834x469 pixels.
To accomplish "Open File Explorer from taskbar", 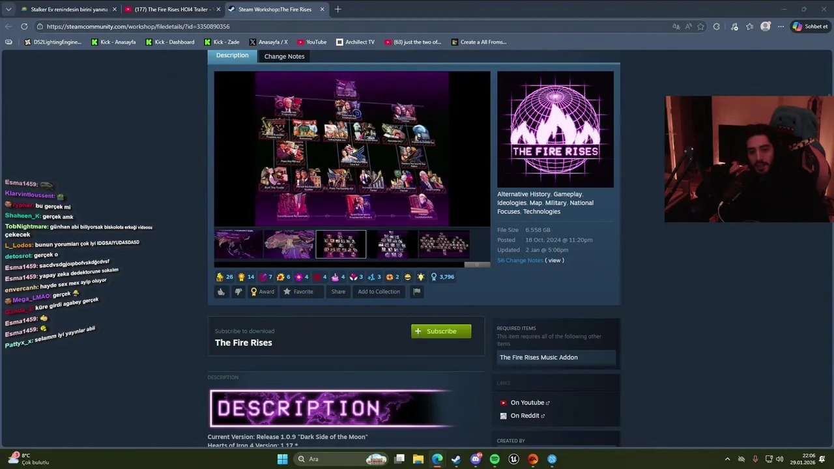I will 418,459.
